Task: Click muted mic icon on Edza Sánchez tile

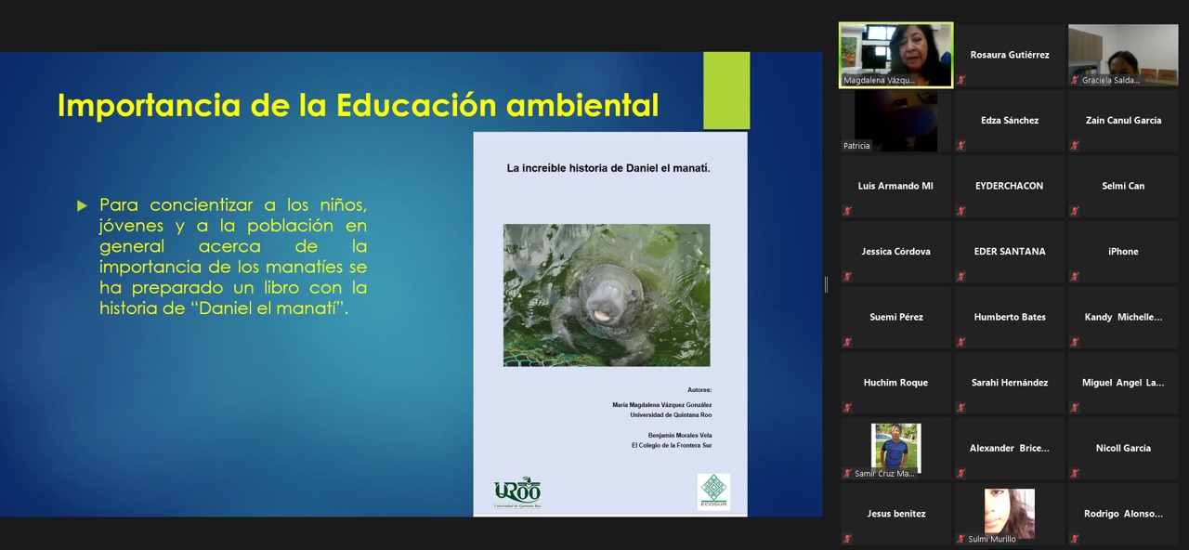Action: [961, 146]
